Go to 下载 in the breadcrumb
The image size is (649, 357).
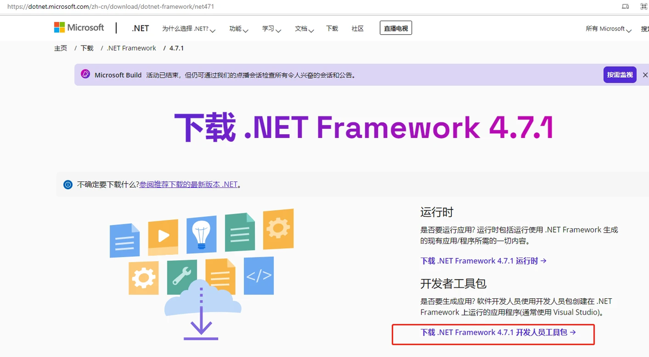(x=87, y=48)
